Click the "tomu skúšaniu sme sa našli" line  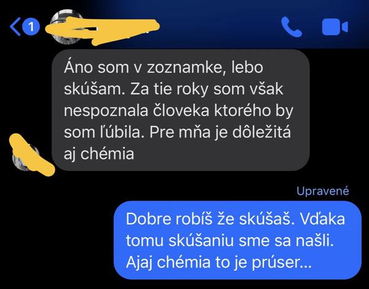(x=230, y=241)
